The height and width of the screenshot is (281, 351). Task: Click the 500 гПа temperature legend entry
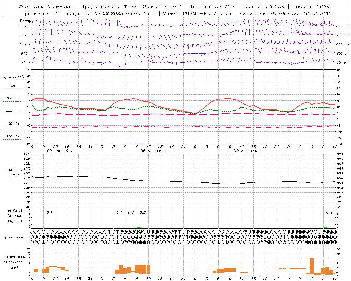(13, 136)
